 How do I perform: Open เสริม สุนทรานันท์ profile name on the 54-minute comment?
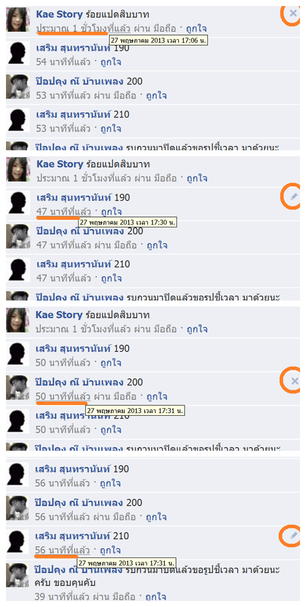[x=74, y=48]
